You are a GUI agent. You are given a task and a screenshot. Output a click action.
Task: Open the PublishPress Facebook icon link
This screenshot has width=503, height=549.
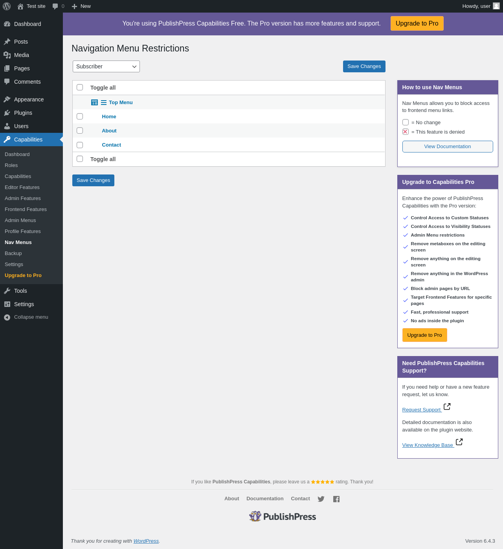pyautogui.click(x=336, y=499)
